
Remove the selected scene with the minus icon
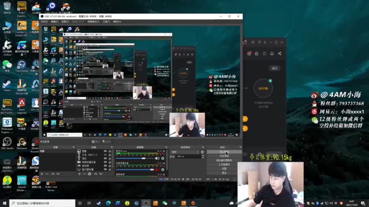(47, 174)
